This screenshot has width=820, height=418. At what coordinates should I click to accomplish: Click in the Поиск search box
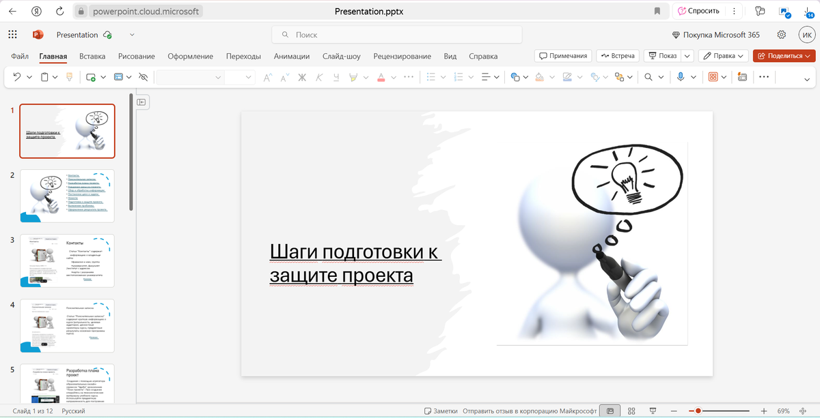pos(397,35)
